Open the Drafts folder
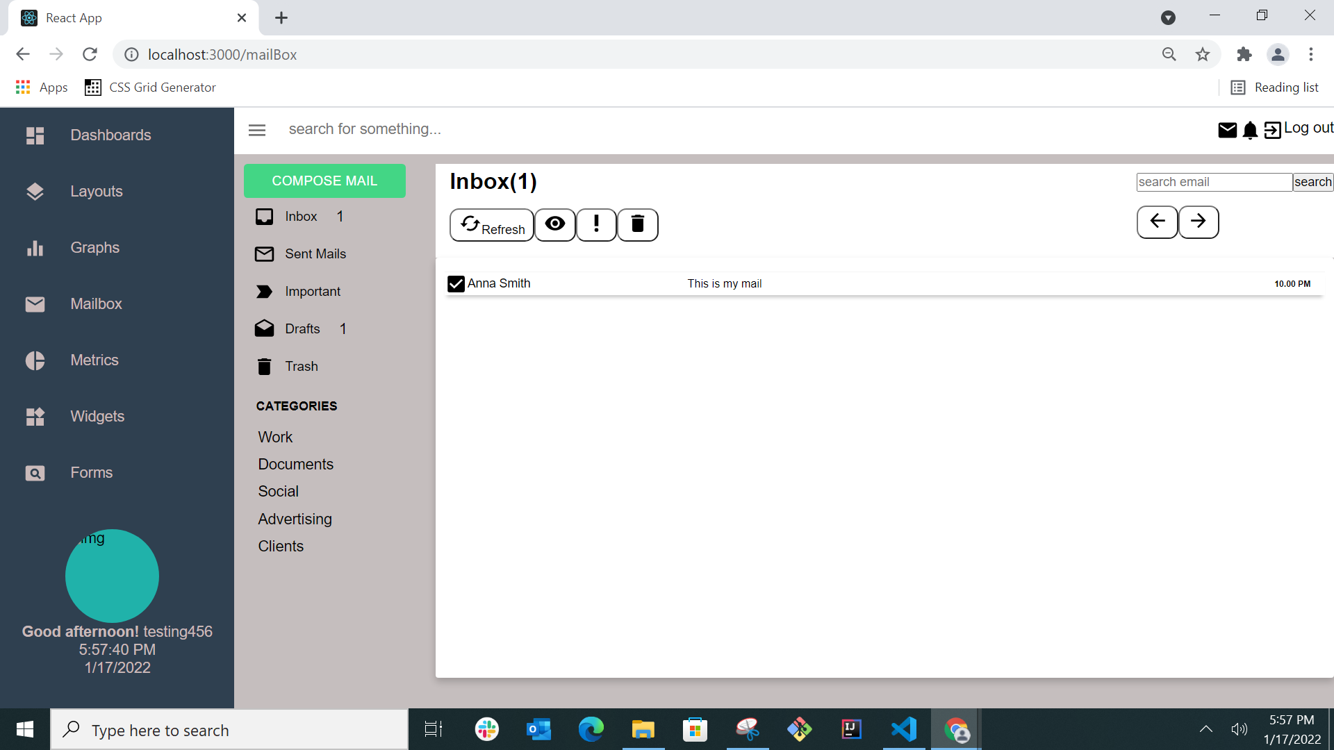1334x750 pixels. [302, 329]
